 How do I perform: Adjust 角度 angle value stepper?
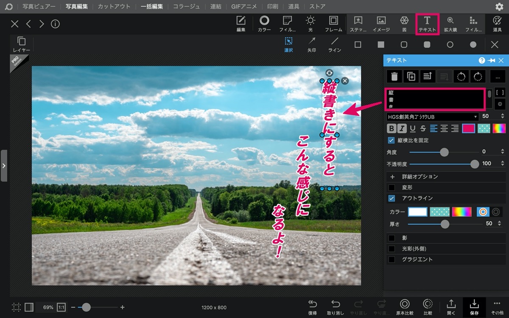point(503,151)
